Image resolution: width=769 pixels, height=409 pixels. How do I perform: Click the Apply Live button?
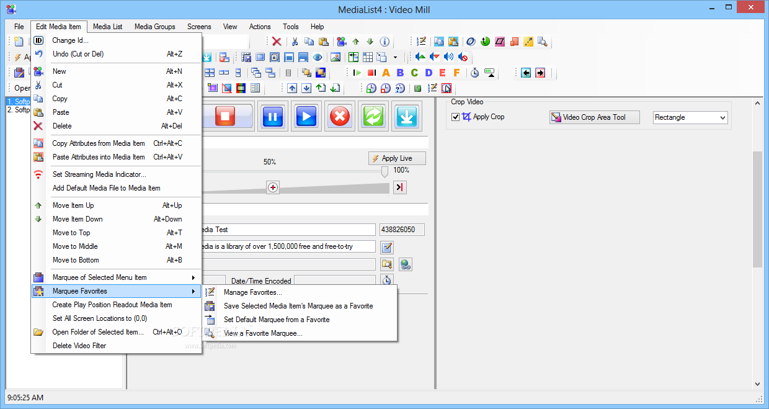click(397, 158)
